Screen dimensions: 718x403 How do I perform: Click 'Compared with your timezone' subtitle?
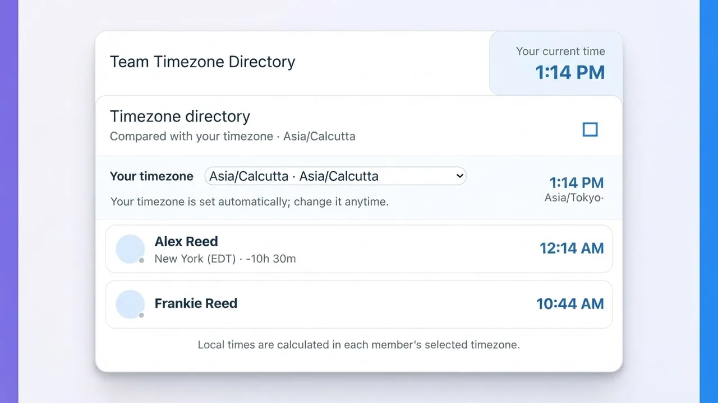232,137
